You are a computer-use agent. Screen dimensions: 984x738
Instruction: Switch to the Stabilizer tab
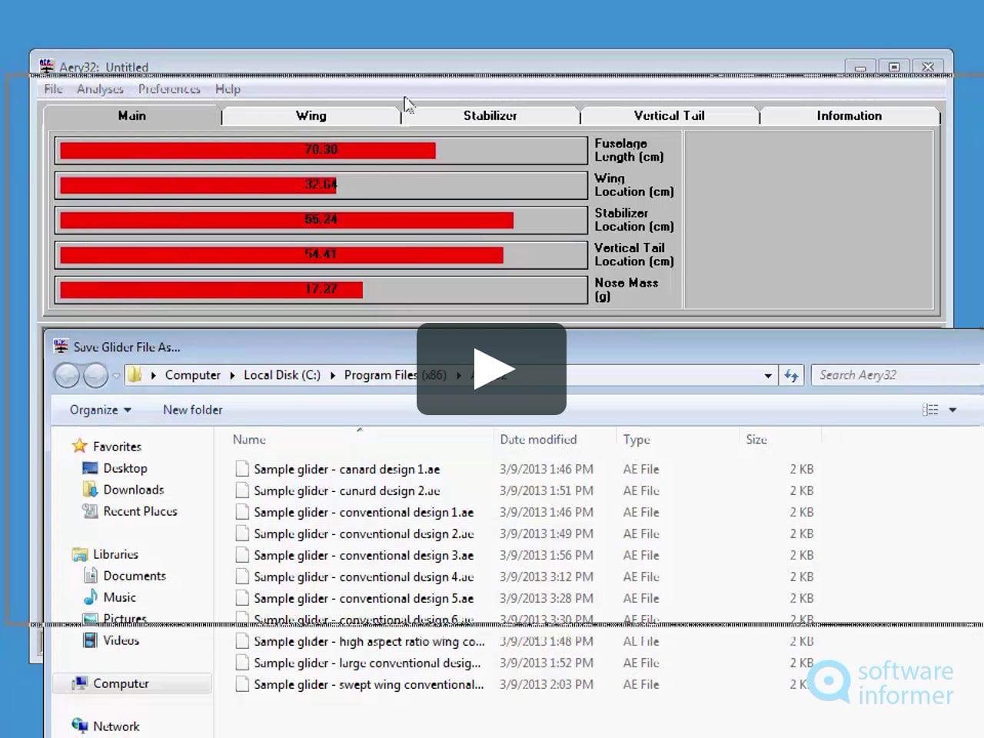coord(490,115)
